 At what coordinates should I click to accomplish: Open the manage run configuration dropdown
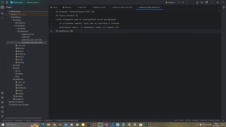[x=171, y=2]
